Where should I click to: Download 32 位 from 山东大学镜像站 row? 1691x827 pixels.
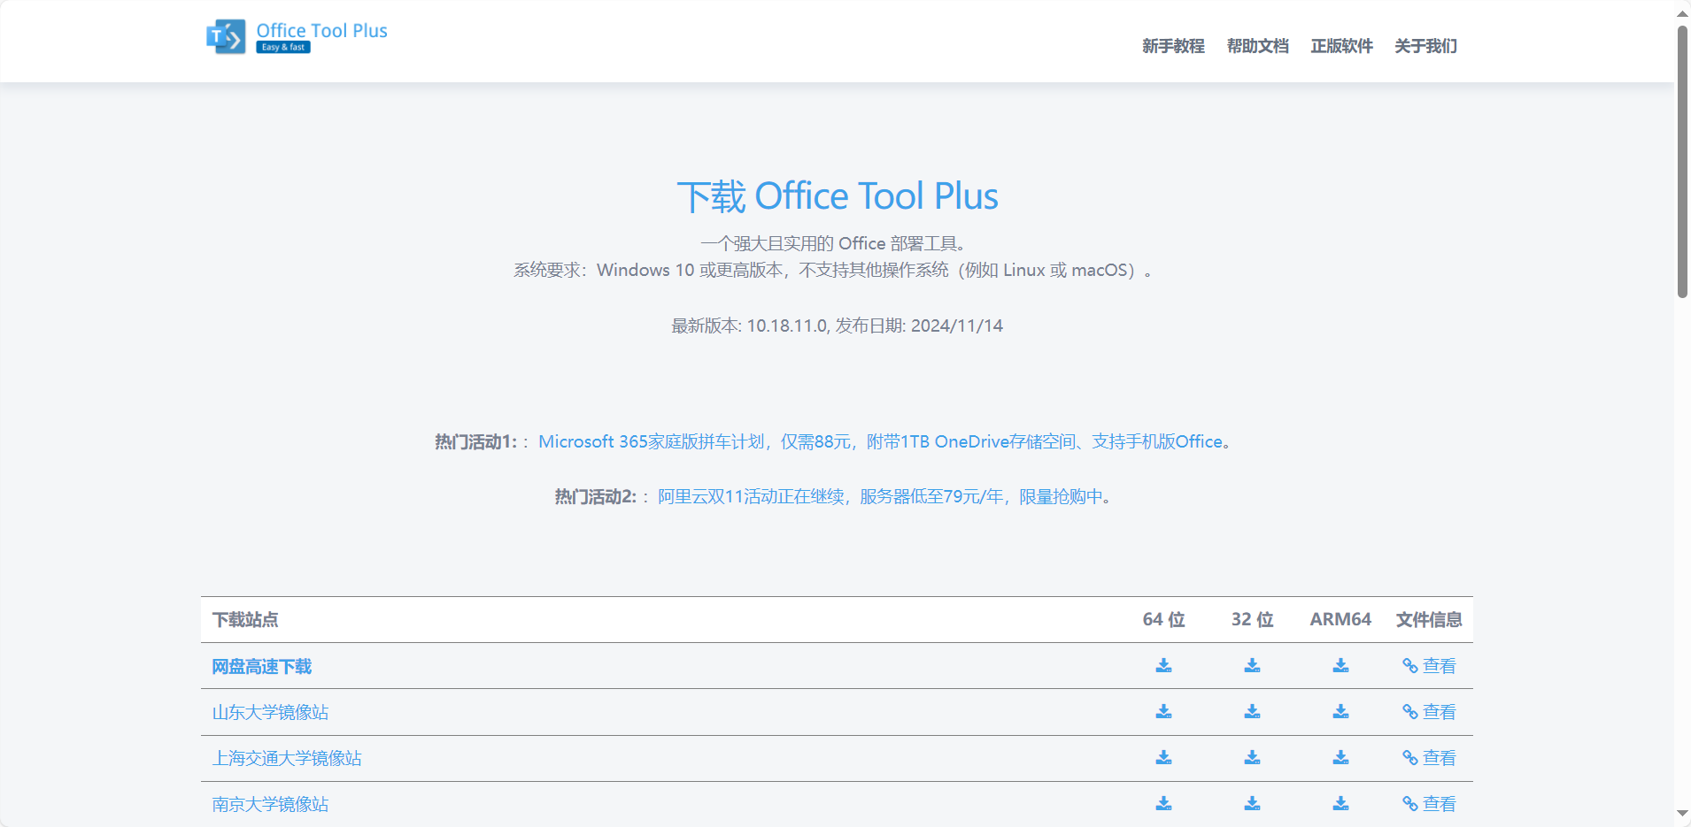click(x=1252, y=711)
